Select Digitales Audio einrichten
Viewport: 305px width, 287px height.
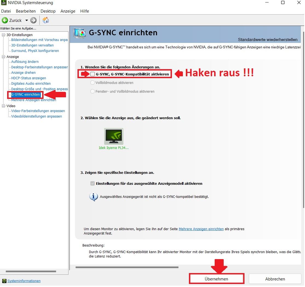tap(31, 83)
